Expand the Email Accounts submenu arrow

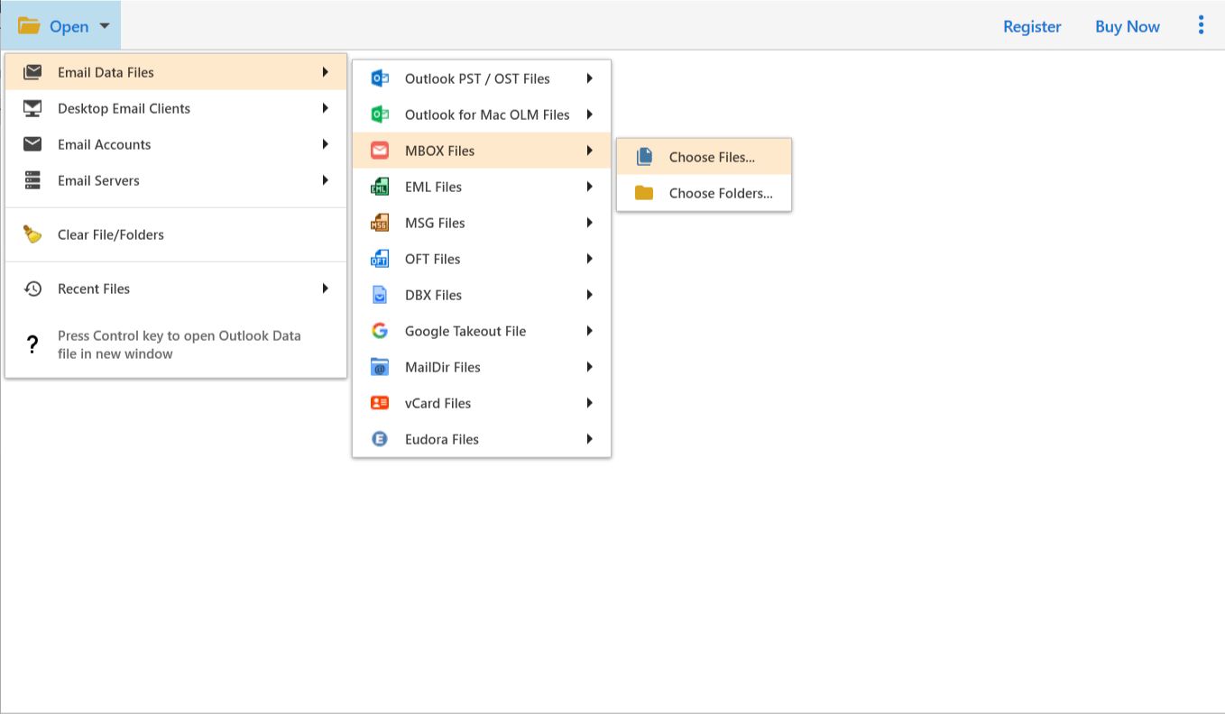[x=325, y=144]
